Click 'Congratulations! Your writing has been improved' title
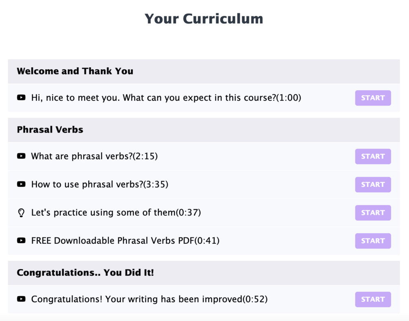This screenshot has height=321, width=409. coord(149,299)
